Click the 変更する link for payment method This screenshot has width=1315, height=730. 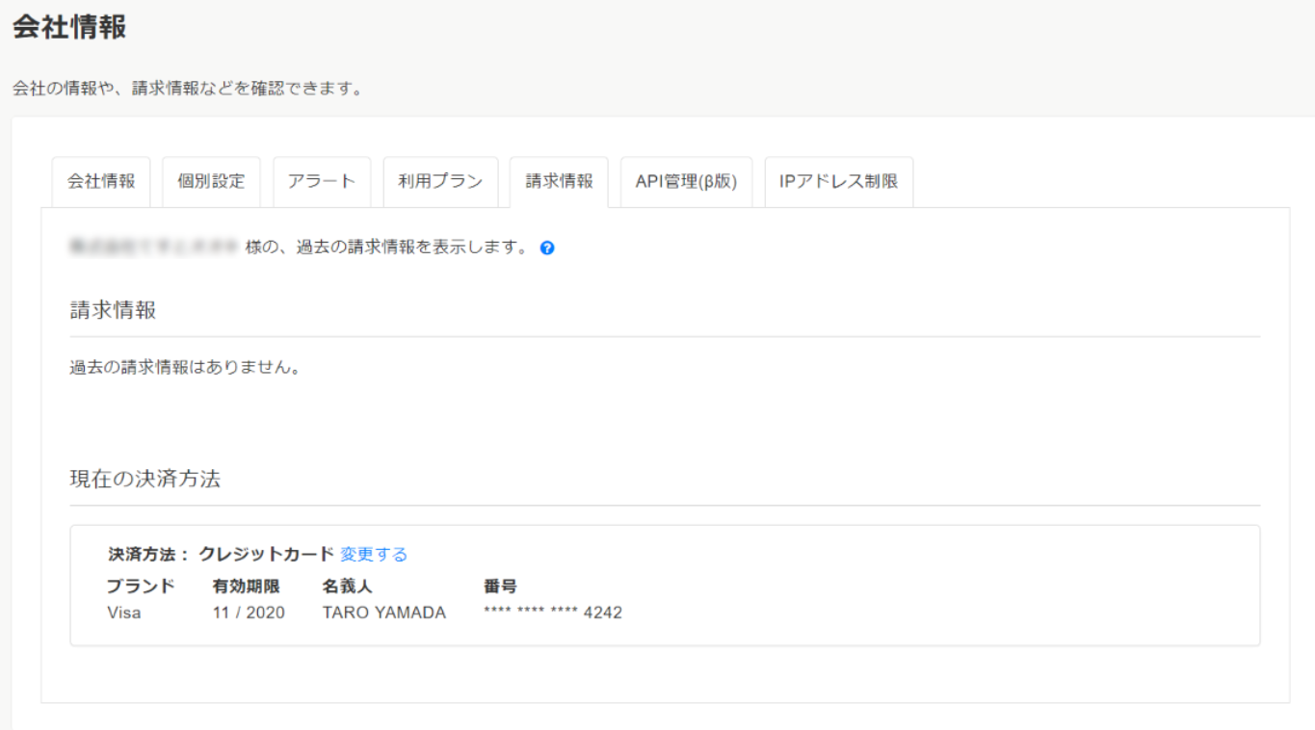[x=374, y=555]
